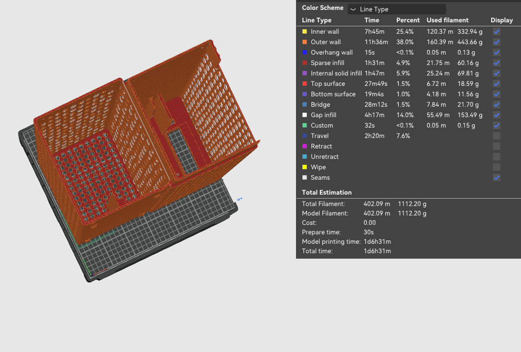521x352 pixels.
Task: Click the magenta Retract color swatch
Action: (304, 146)
